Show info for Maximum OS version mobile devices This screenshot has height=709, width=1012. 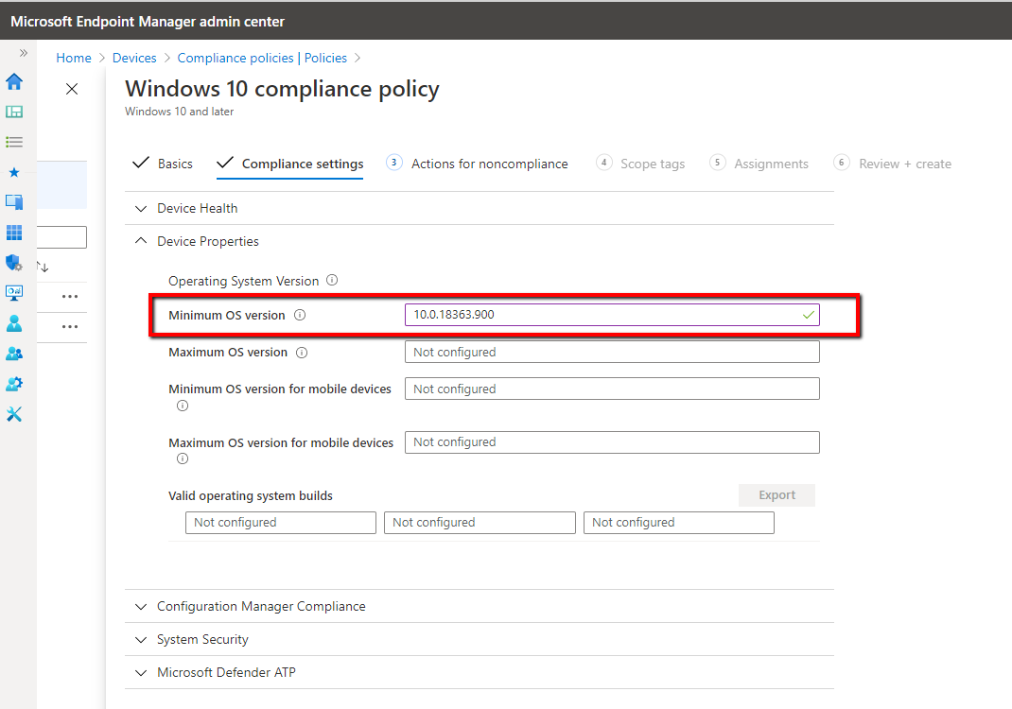183,458
